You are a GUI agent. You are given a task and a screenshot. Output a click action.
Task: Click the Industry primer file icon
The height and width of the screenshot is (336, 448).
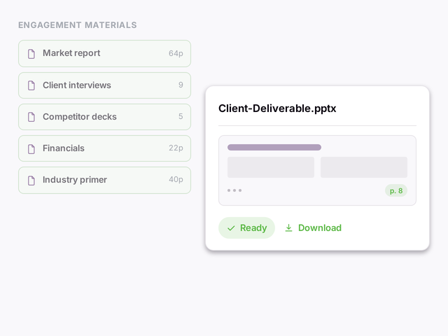31,181
